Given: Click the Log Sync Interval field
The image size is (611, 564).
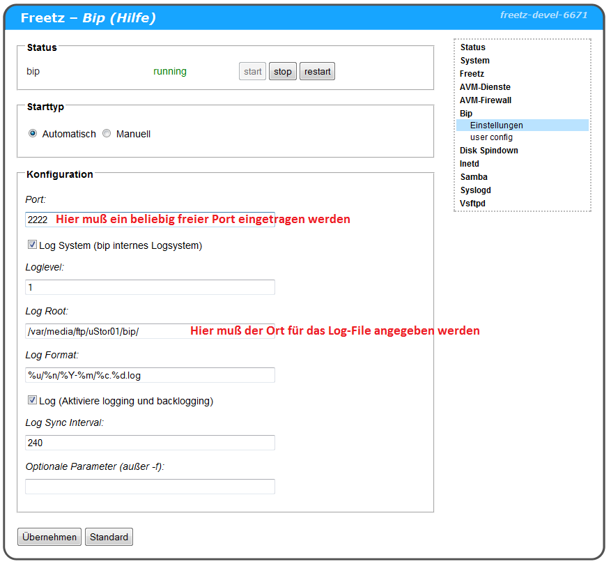Looking at the screenshot, I should [150, 443].
